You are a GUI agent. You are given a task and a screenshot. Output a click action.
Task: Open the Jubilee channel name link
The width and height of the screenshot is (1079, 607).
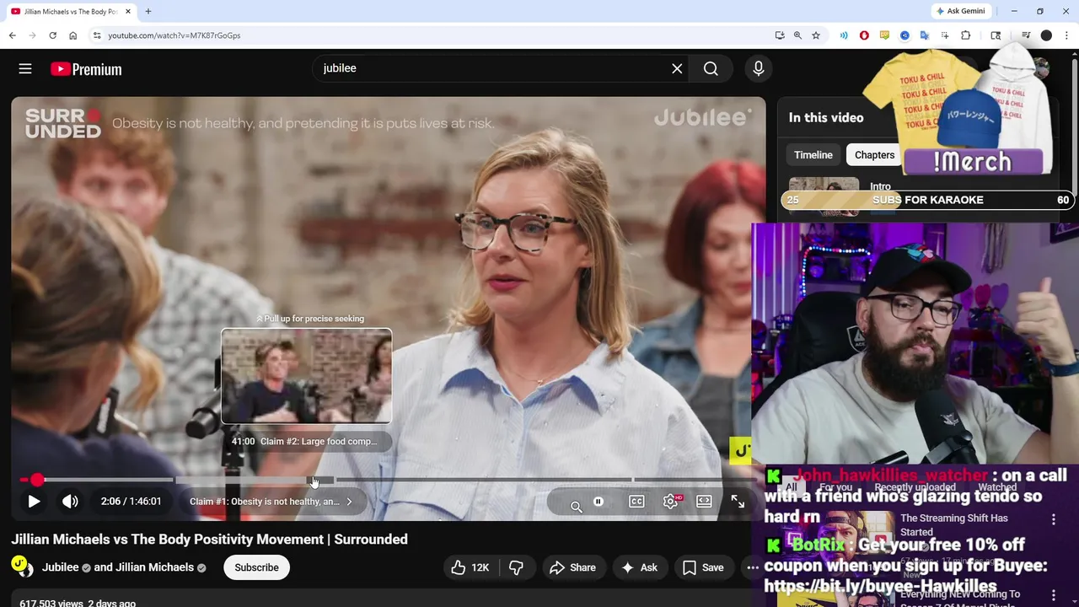click(x=60, y=567)
